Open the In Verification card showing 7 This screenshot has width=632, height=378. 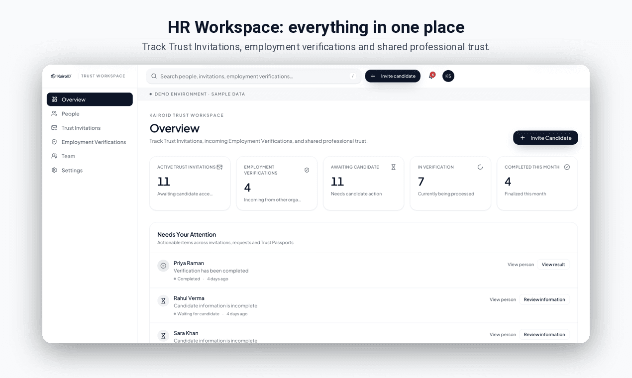pyautogui.click(x=450, y=184)
